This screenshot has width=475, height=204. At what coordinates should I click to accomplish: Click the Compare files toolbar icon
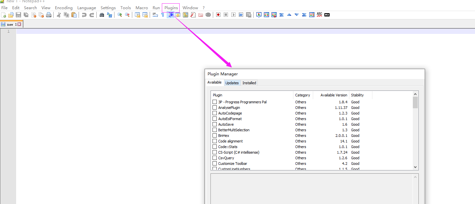tap(266, 15)
